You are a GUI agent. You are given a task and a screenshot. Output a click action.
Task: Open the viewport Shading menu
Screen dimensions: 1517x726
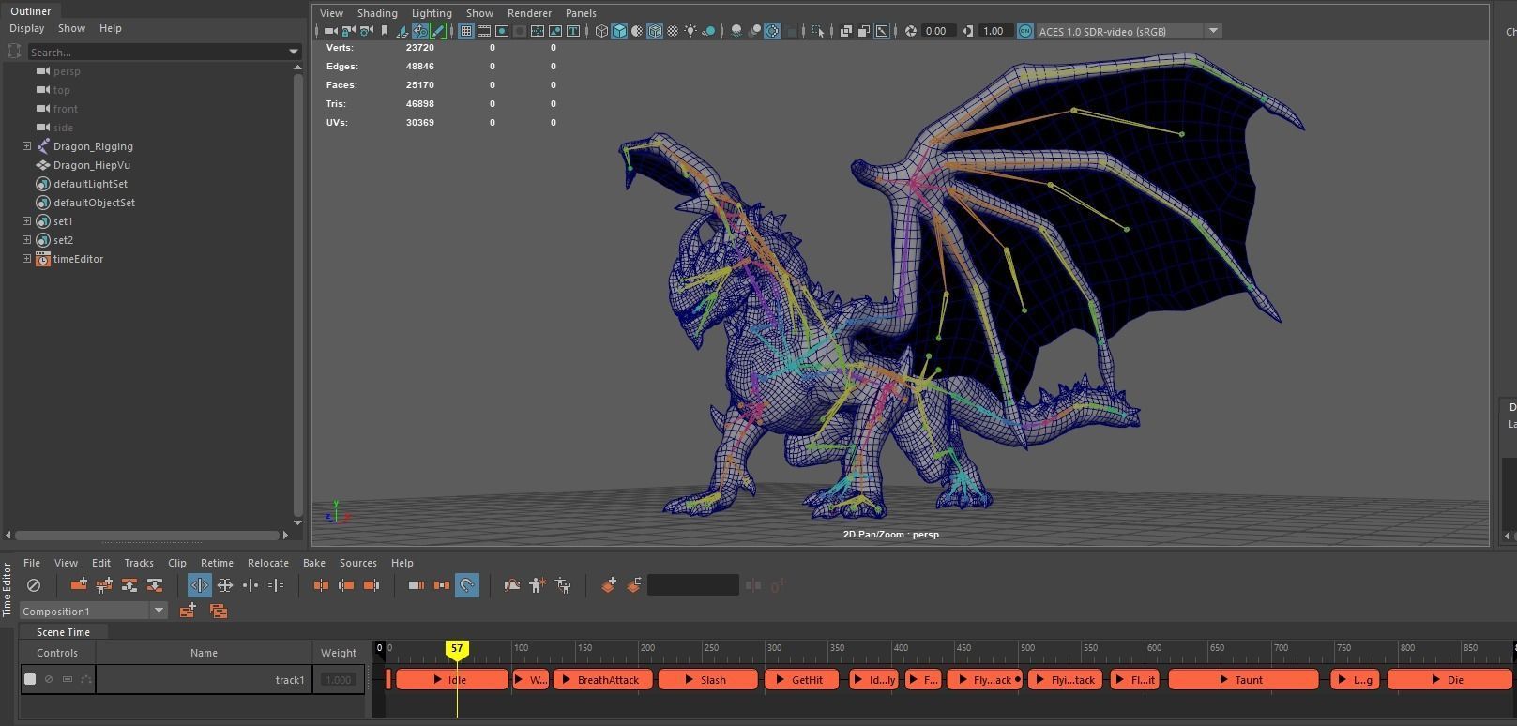377,13
